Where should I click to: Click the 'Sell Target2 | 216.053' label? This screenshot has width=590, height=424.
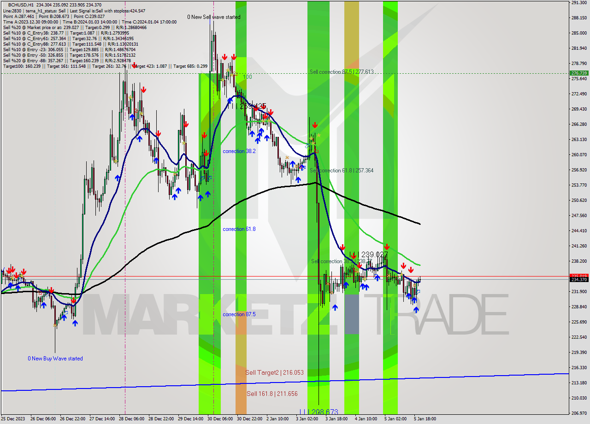[274, 372]
